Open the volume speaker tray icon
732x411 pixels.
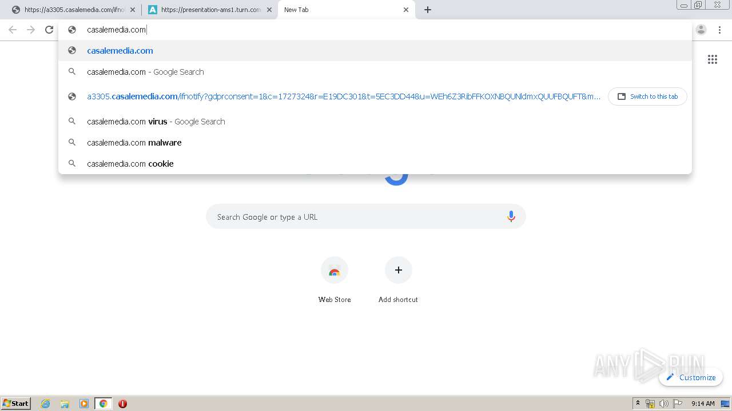click(x=663, y=404)
